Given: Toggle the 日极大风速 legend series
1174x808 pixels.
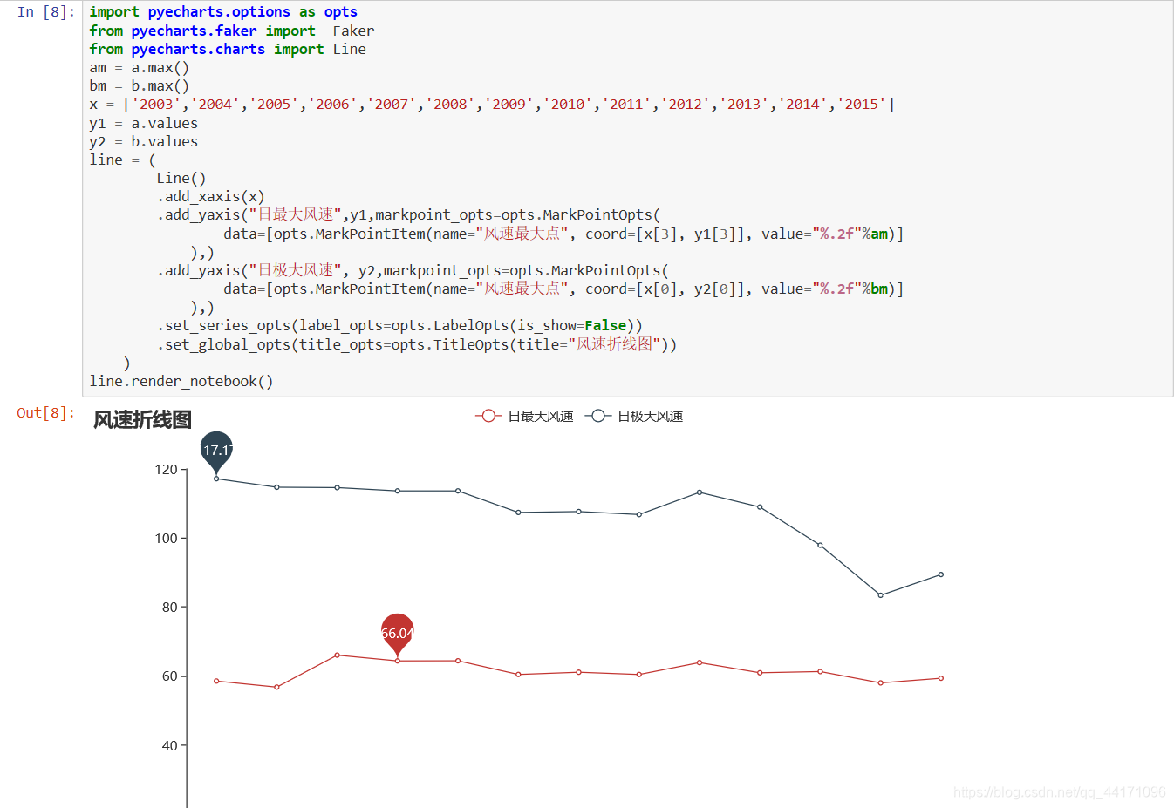Looking at the screenshot, I should [634, 416].
